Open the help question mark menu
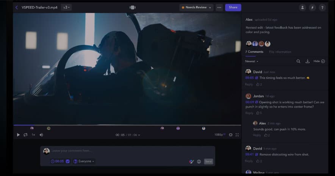 (322, 7)
